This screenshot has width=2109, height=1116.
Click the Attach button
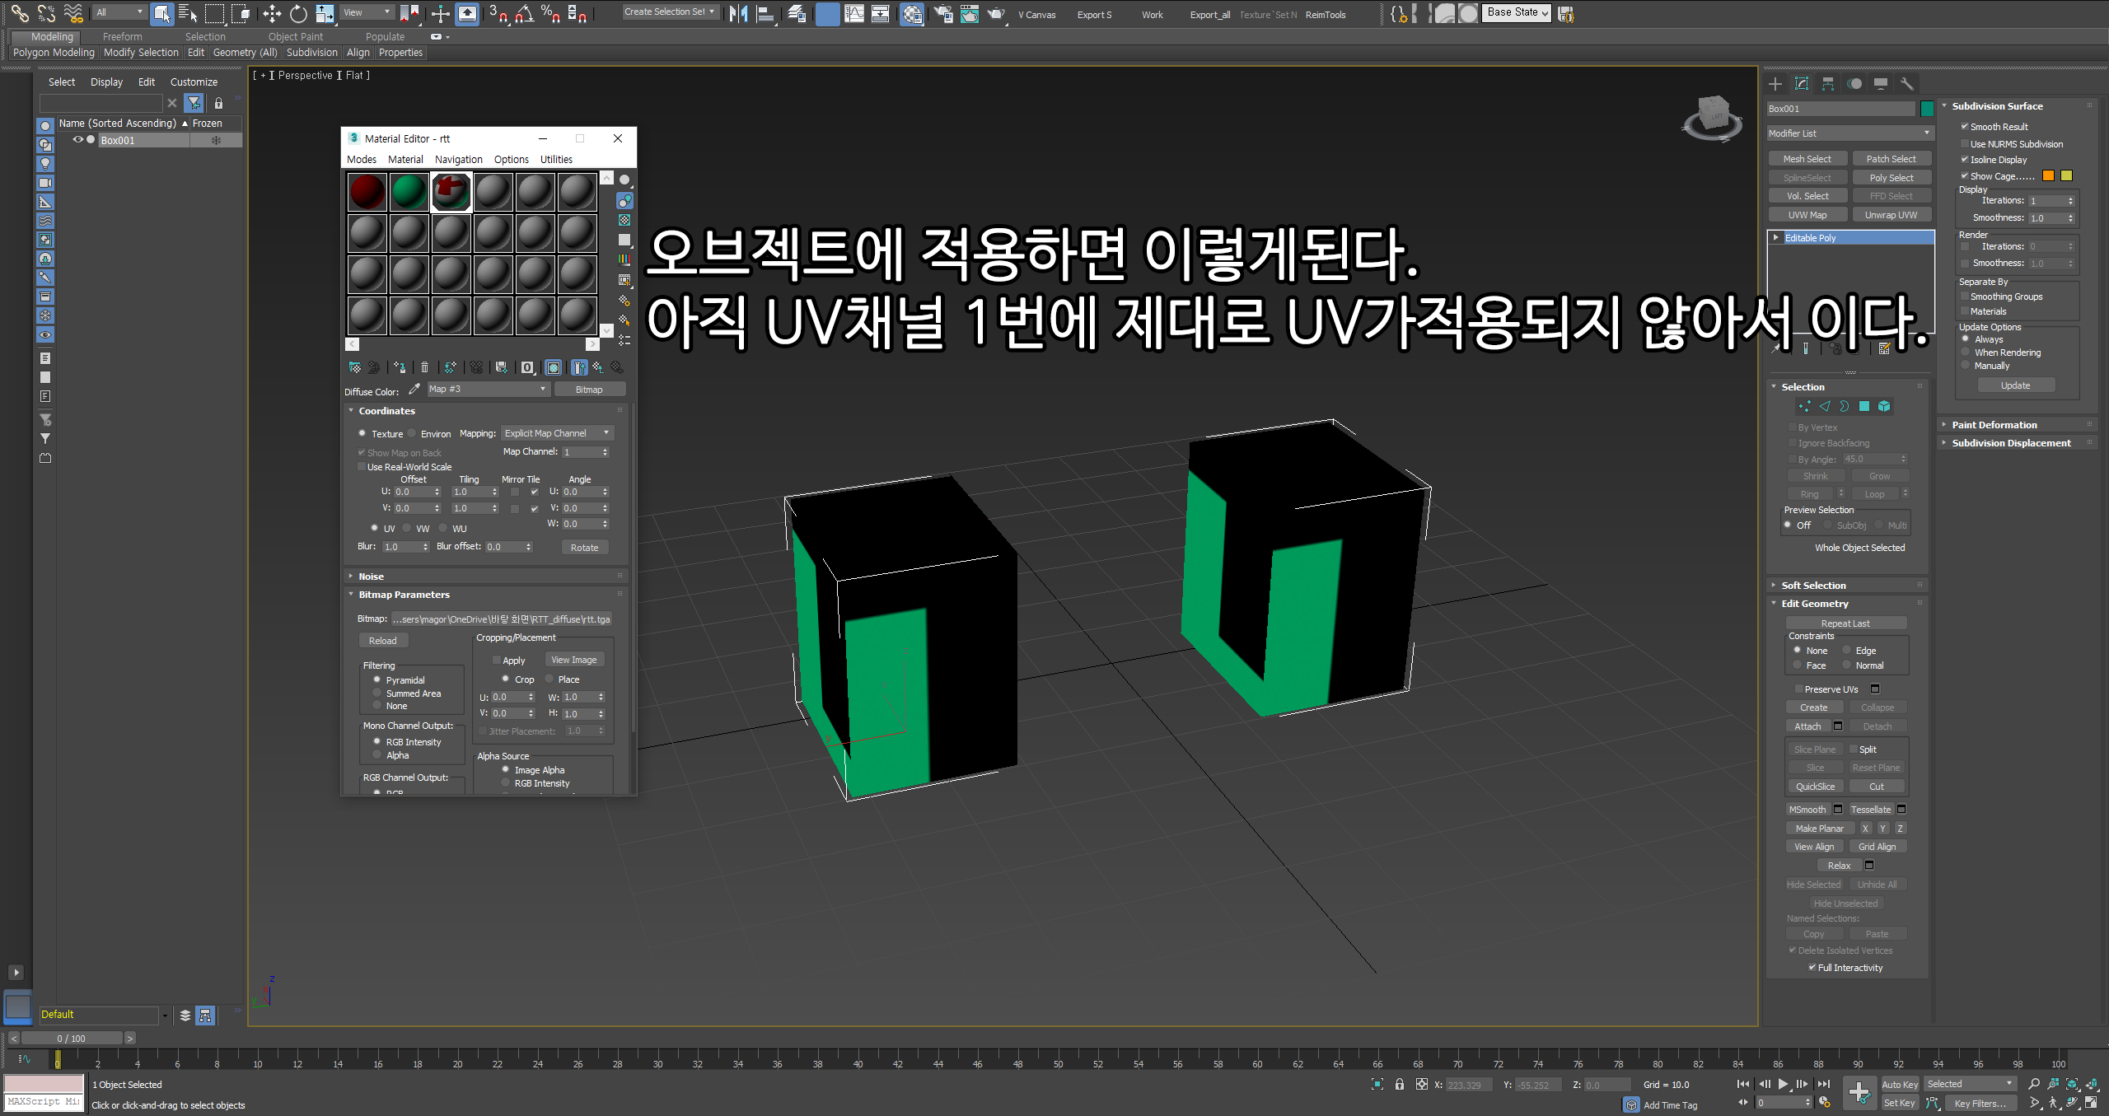tap(1807, 726)
